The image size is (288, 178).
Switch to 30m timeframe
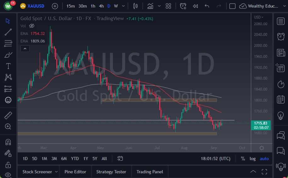[82, 6]
